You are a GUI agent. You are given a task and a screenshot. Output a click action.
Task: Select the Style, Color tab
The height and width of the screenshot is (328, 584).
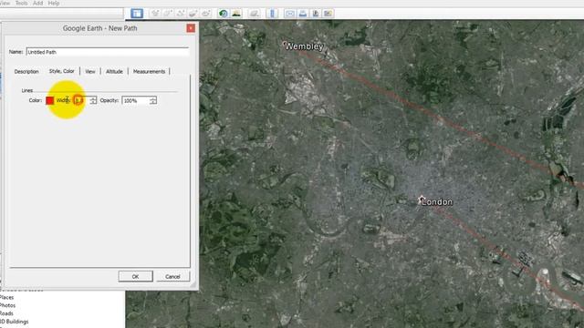click(x=62, y=71)
